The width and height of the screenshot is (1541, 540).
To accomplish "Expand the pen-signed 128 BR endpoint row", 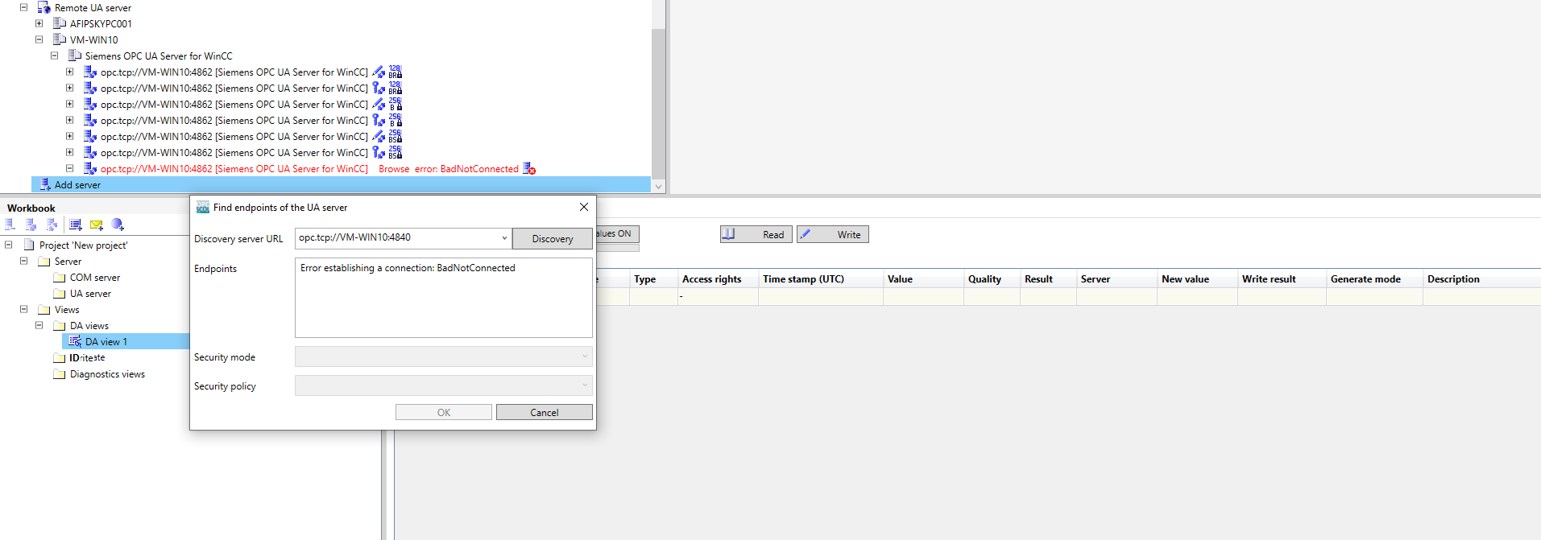I will point(69,72).
